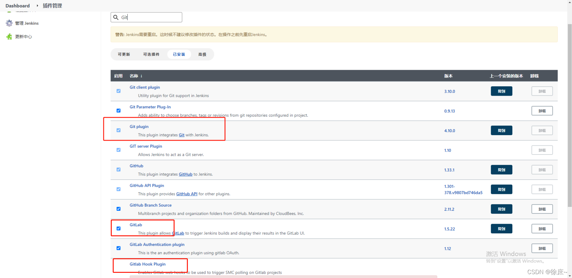Image resolution: width=572 pixels, height=278 pixels.
Task: Open Git client plugin link
Action: pos(145,87)
